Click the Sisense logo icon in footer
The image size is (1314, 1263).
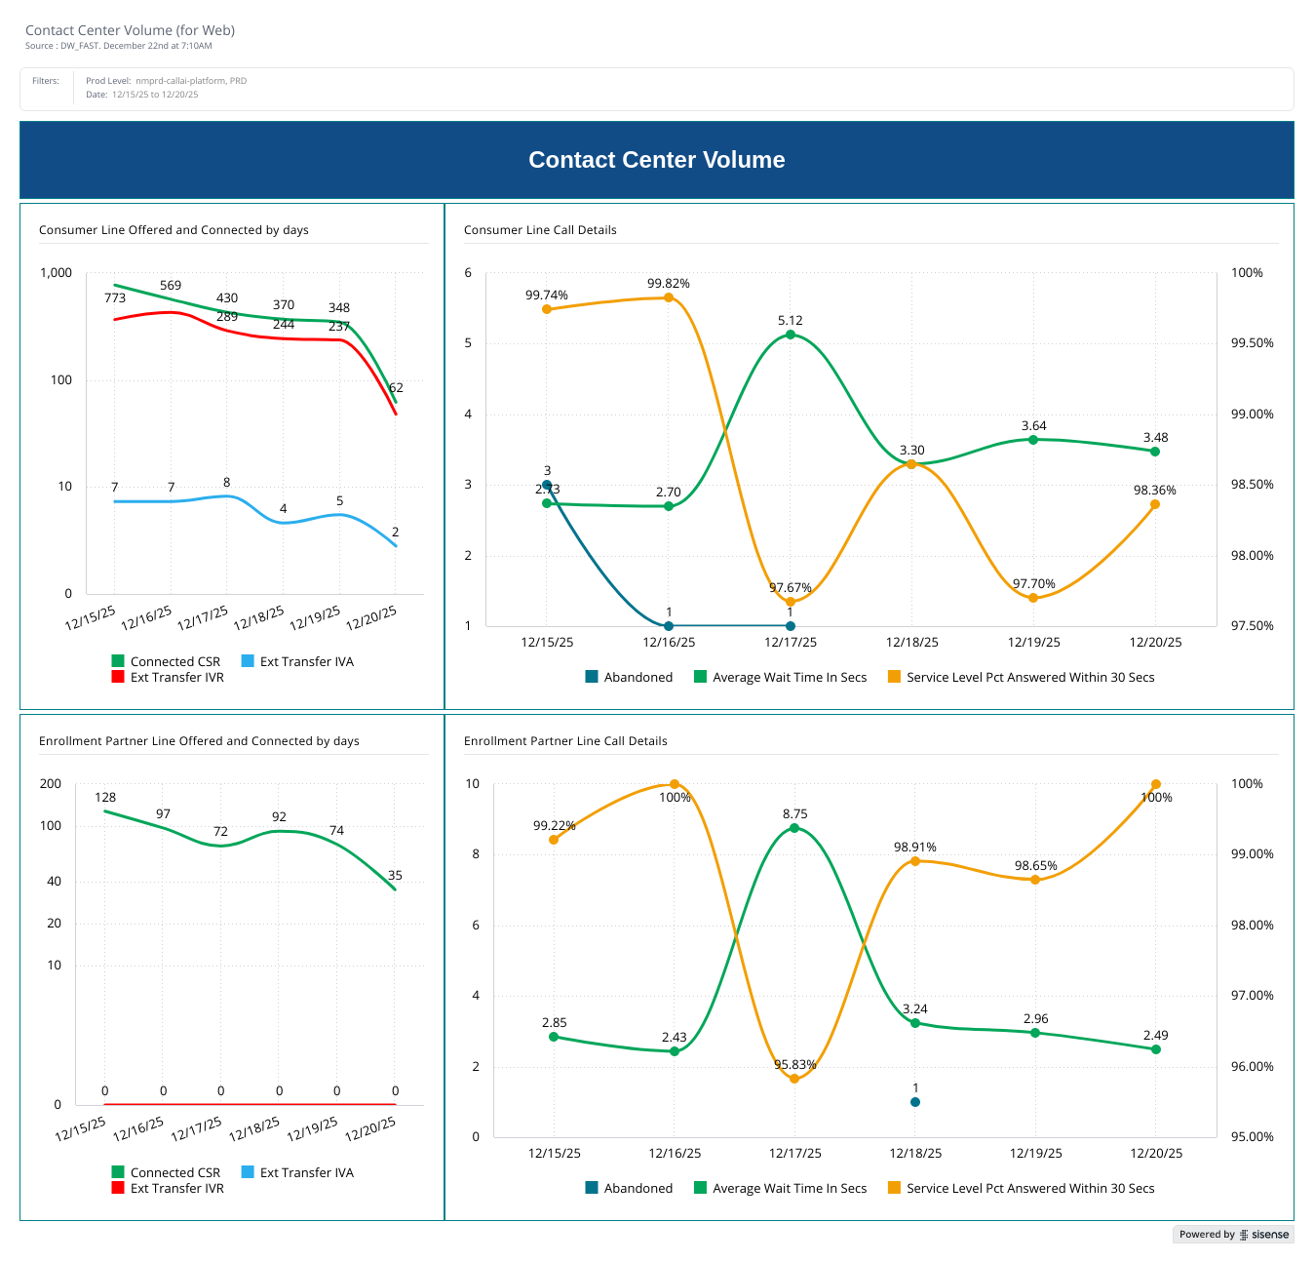tap(1244, 1235)
